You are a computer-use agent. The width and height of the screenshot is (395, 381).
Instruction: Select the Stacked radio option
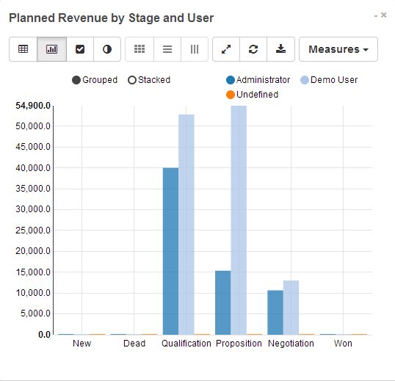coord(149,80)
